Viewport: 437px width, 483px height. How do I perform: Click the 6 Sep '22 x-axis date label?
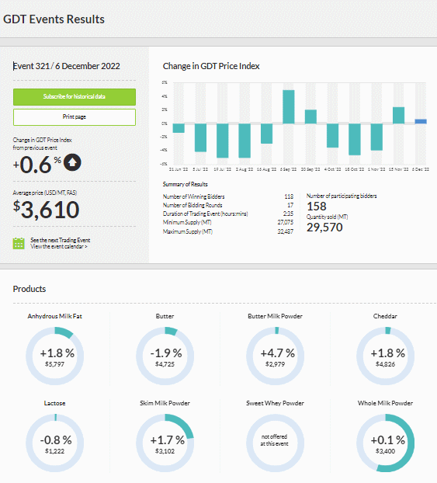pos(288,169)
